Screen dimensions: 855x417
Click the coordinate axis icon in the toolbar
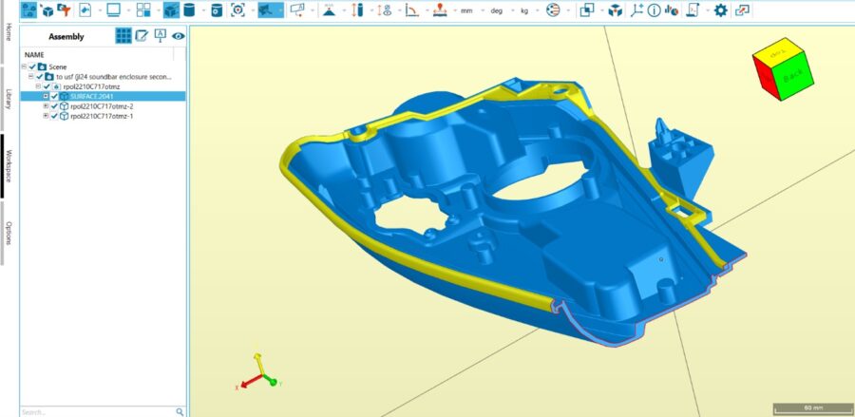point(636,10)
